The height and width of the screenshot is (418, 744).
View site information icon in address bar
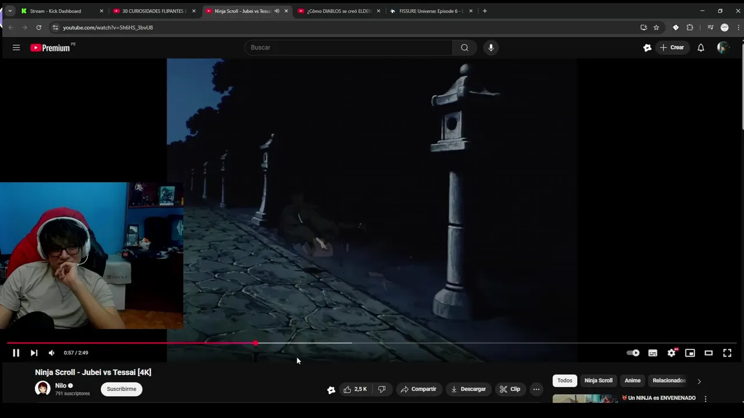pyautogui.click(x=55, y=27)
